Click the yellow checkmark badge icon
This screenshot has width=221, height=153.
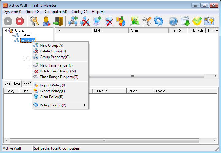tap(197, 21)
